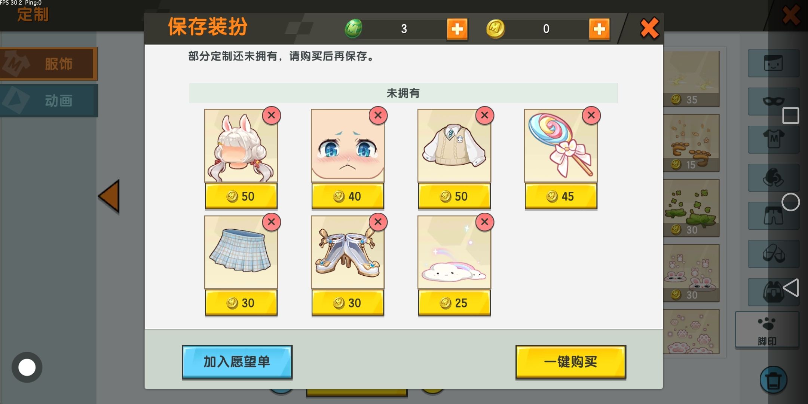Image resolution: width=808 pixels, height=404 pixels.
Task: Remove the lollipop accessory item
Action: pos(591,115)
